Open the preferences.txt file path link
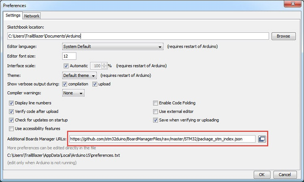The width and height of the screenshot is (304, 182). (64, 155)
